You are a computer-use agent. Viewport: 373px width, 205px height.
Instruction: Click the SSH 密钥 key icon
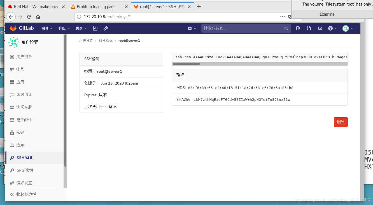[12, 158]
